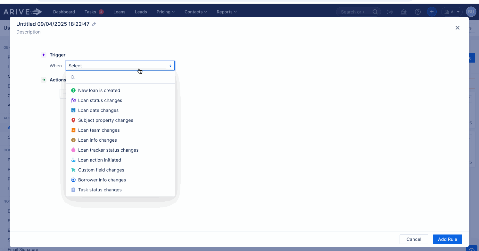
Task: Click the Loan date changes calendar icon
Action: (73, 110)
